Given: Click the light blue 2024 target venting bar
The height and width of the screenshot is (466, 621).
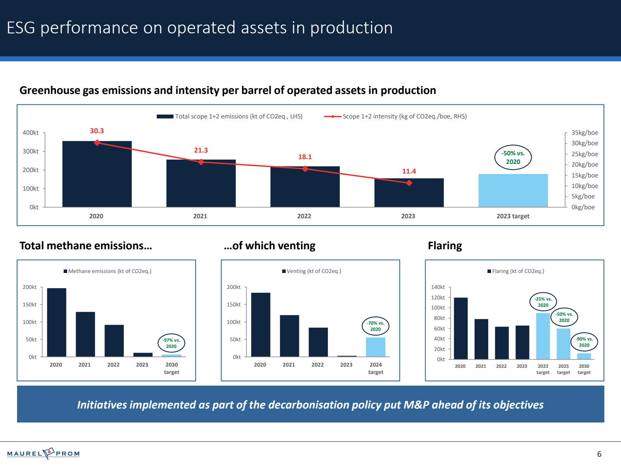Looking at the screenshot, I should (376, 347).
